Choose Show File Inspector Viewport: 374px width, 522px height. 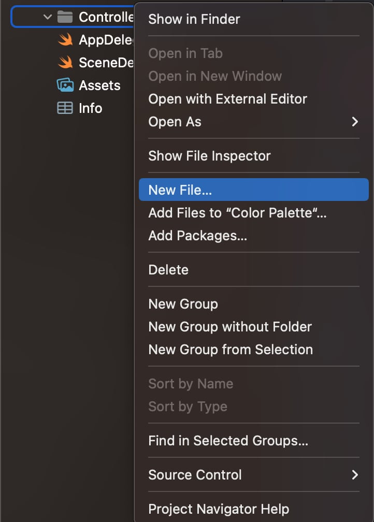point(209,156)
